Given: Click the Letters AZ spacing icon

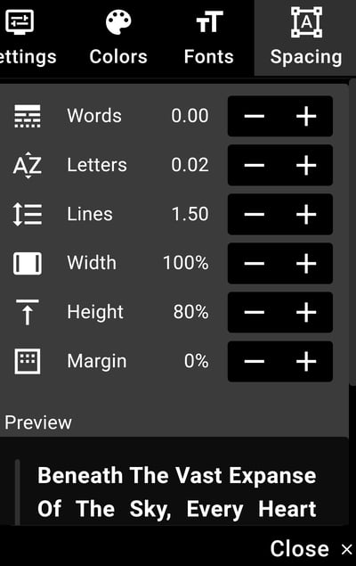Looking at the screenshot, I should click(x=28, y=165).
